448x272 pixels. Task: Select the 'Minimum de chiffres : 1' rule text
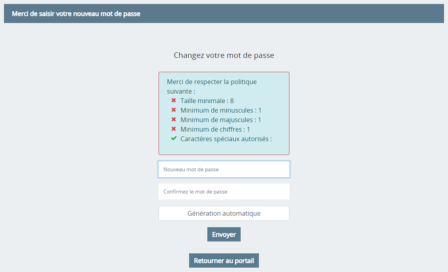click(215, 129)
